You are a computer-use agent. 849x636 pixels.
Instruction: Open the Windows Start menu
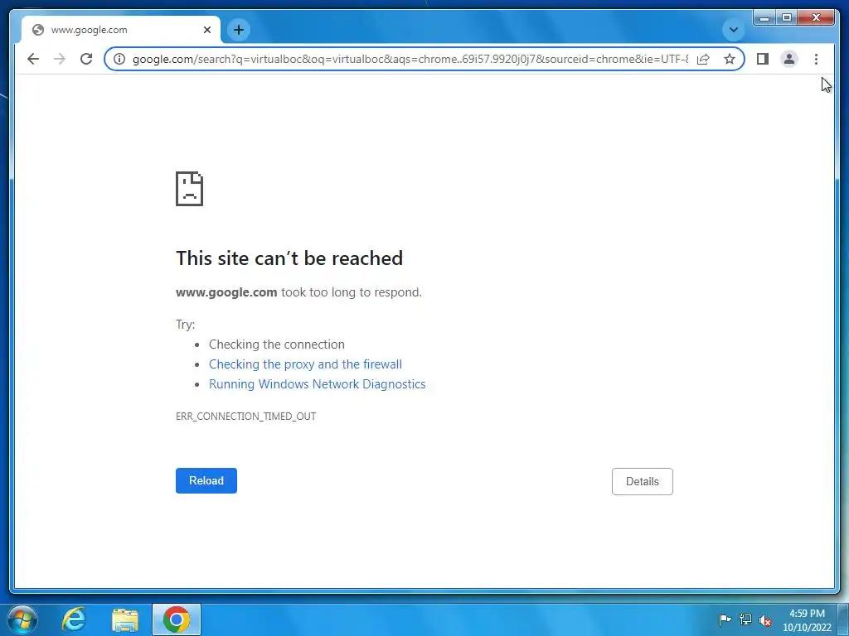22,619
